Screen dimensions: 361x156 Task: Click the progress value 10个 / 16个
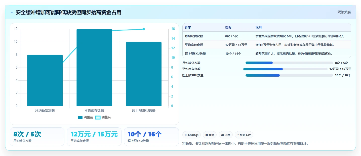pyautogui.click(x=343, y=75)
